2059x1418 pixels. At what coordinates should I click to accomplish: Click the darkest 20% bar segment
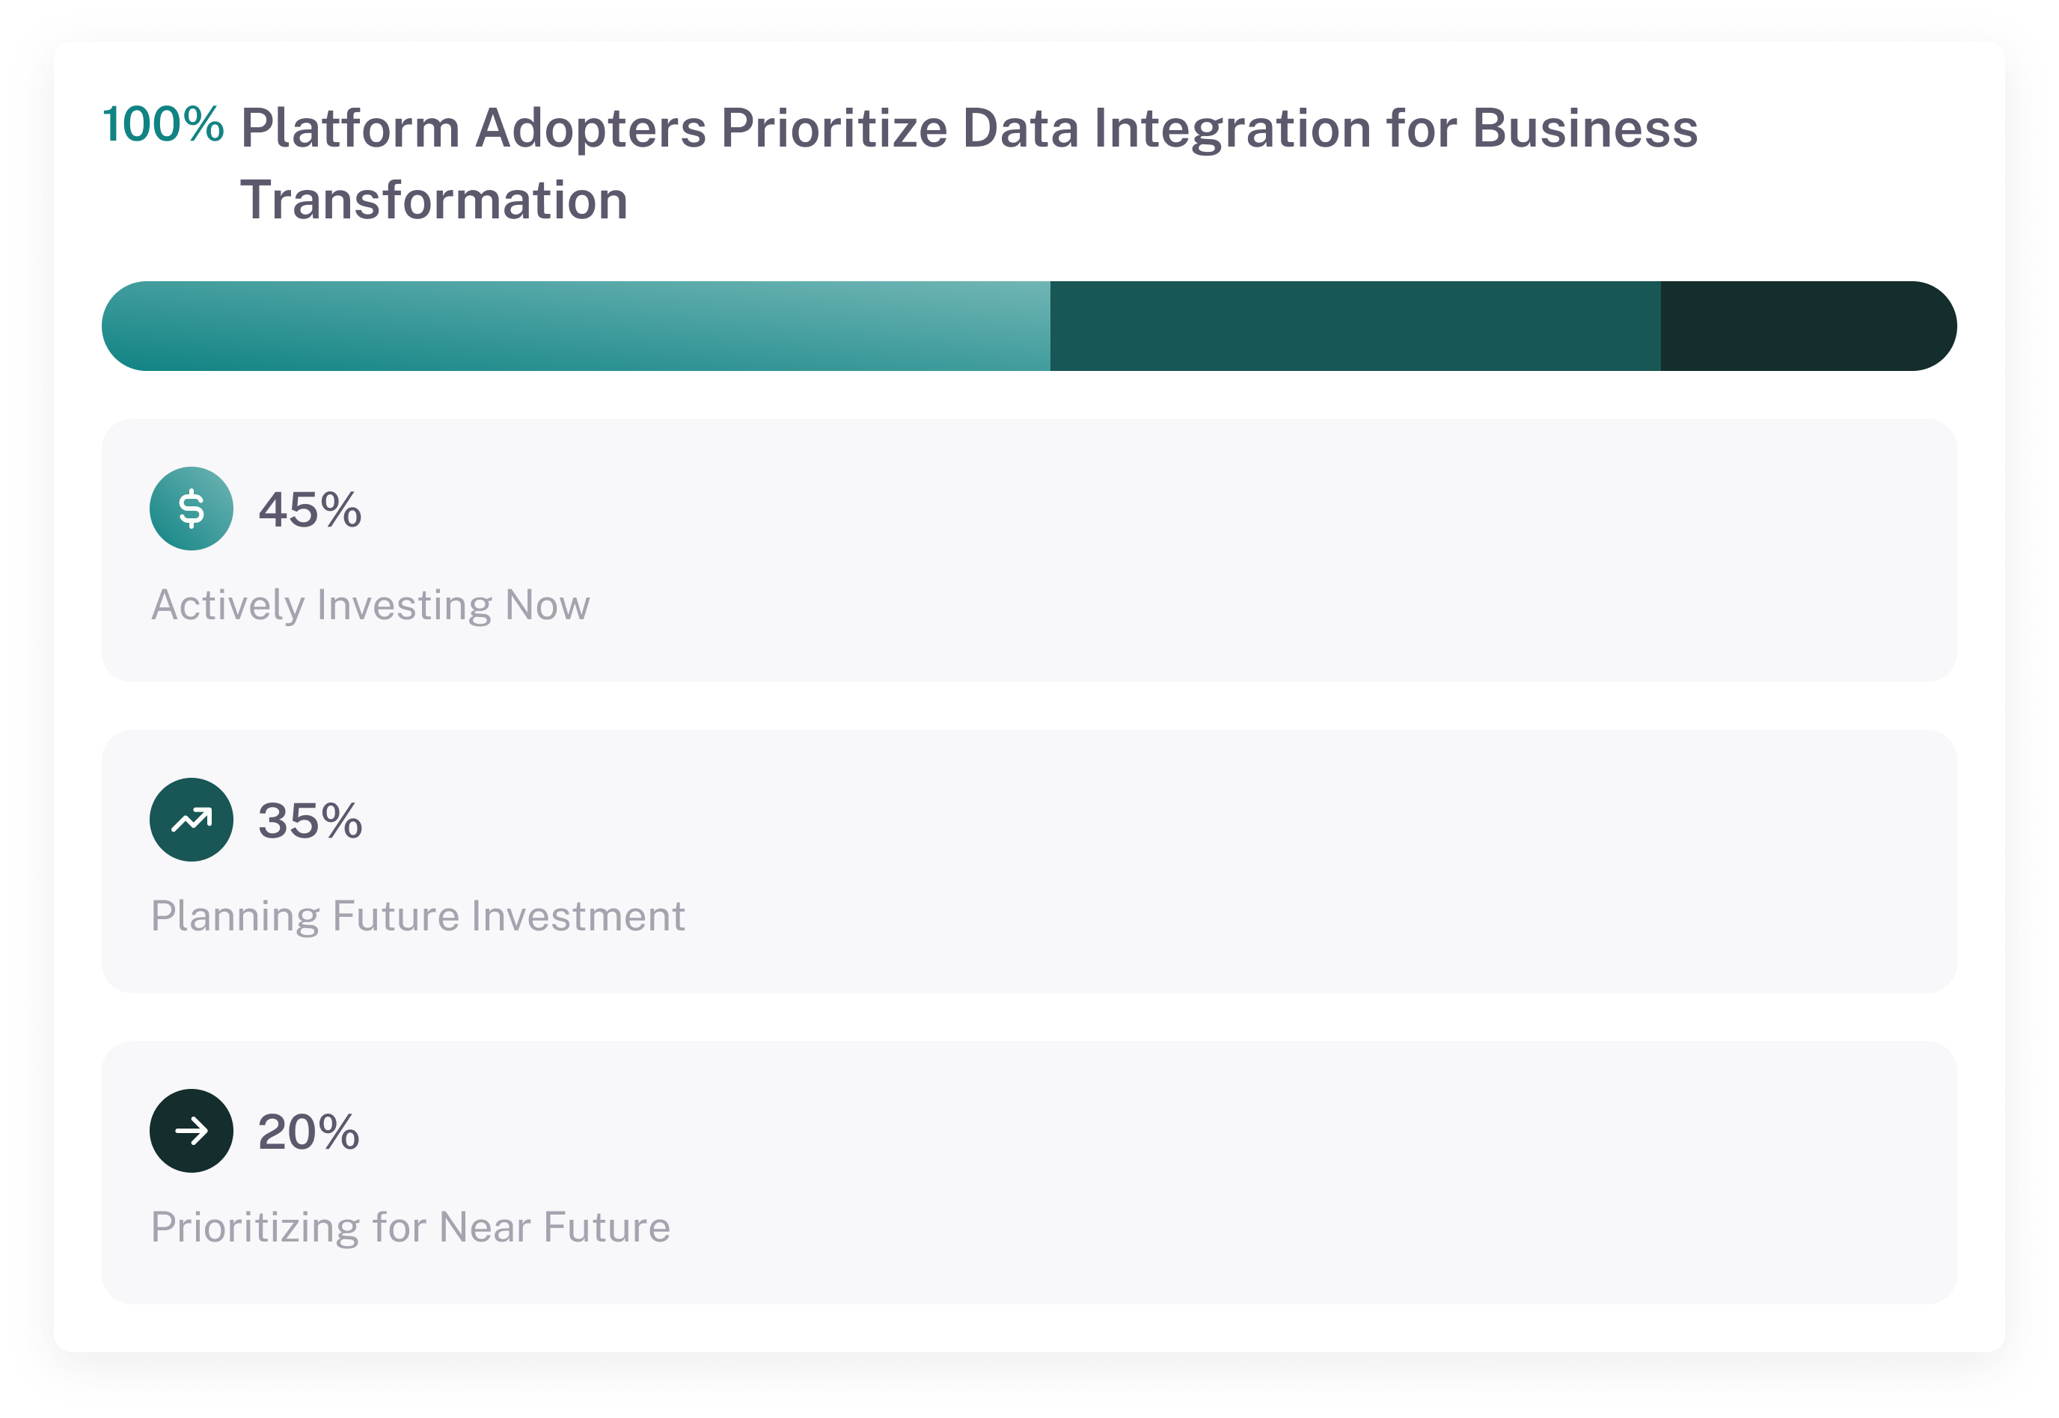[x=1804, y=326]
